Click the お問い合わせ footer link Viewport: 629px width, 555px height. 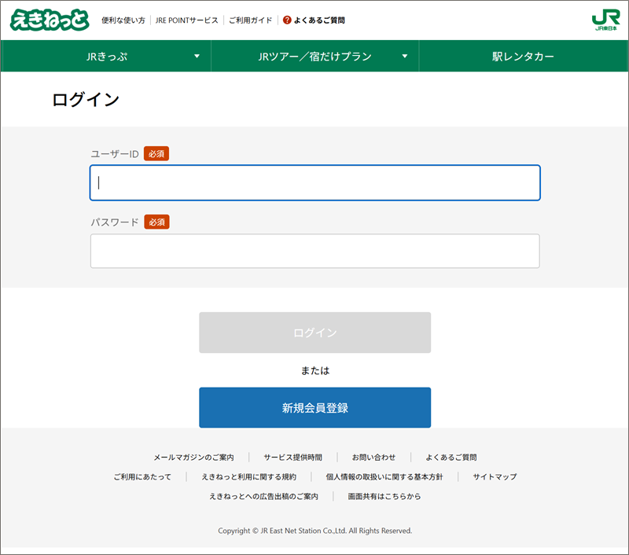(373, 457)
